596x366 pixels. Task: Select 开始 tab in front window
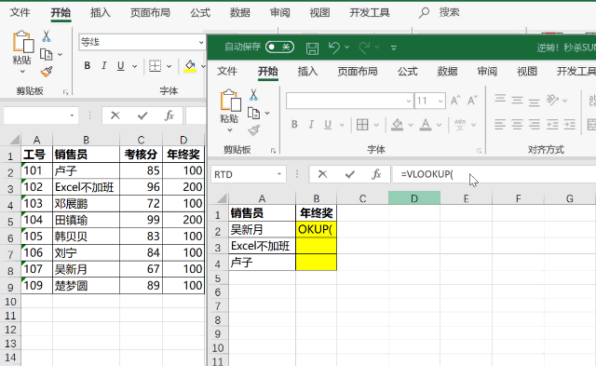pyautogui.click(x=268, y=71)
